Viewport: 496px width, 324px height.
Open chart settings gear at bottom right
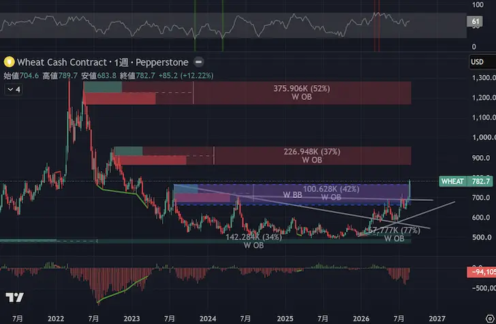click(x=490, y=319)
